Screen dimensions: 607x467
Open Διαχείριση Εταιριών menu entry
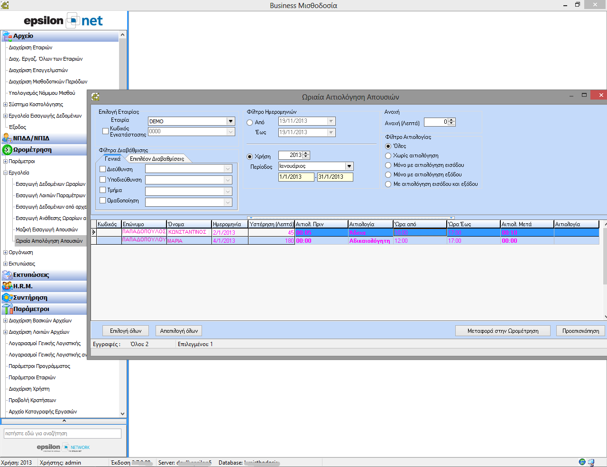coord(30,47)
